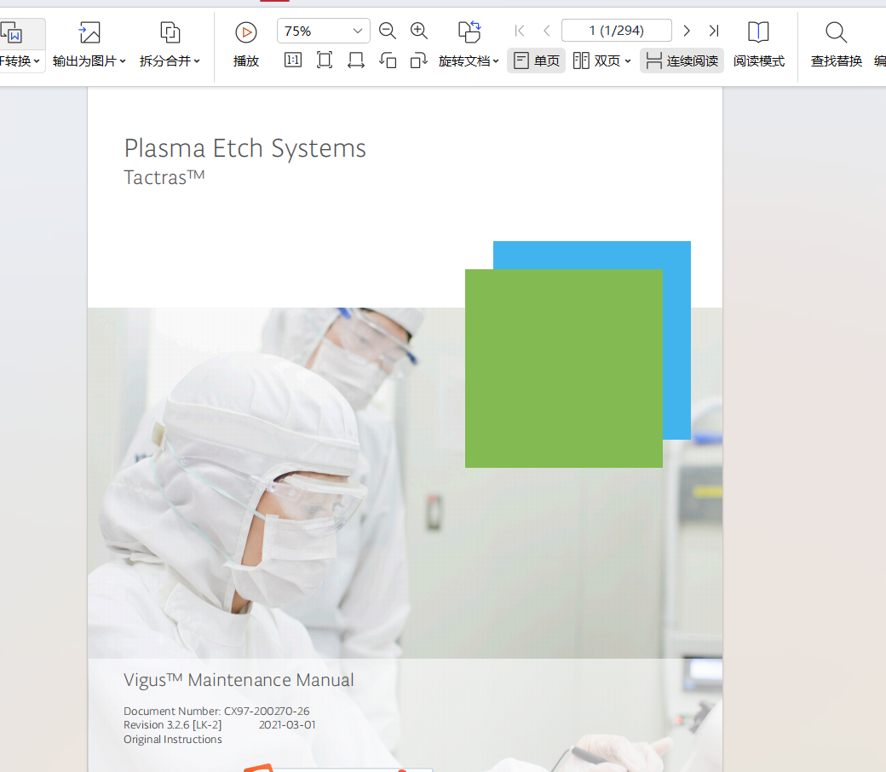Fit page to window icon

pos(325,60)
